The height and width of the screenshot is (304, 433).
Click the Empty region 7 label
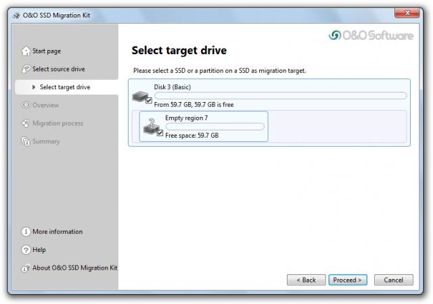pos(187,118)
